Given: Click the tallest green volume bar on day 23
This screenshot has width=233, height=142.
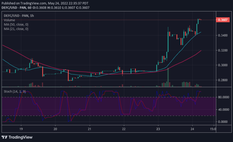Looking at the screenshot, I should coord(168,78).
